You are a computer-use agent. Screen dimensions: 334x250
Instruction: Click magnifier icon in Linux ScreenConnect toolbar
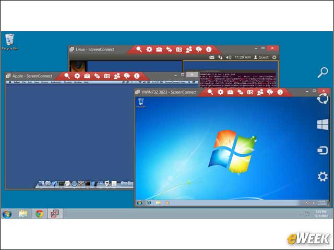click(139, 49)
